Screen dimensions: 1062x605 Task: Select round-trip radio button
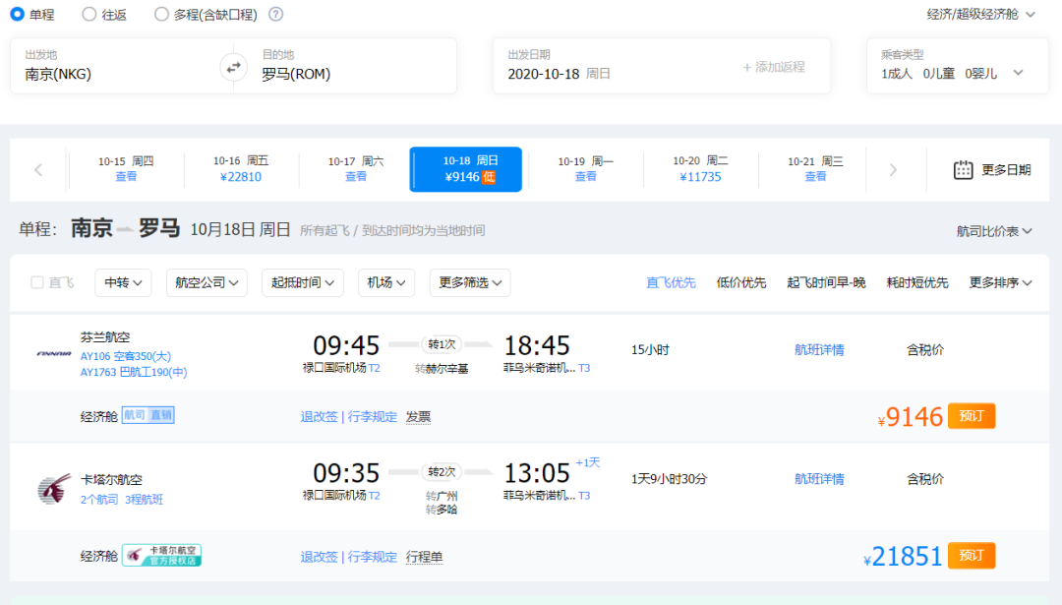pos(88,14)
